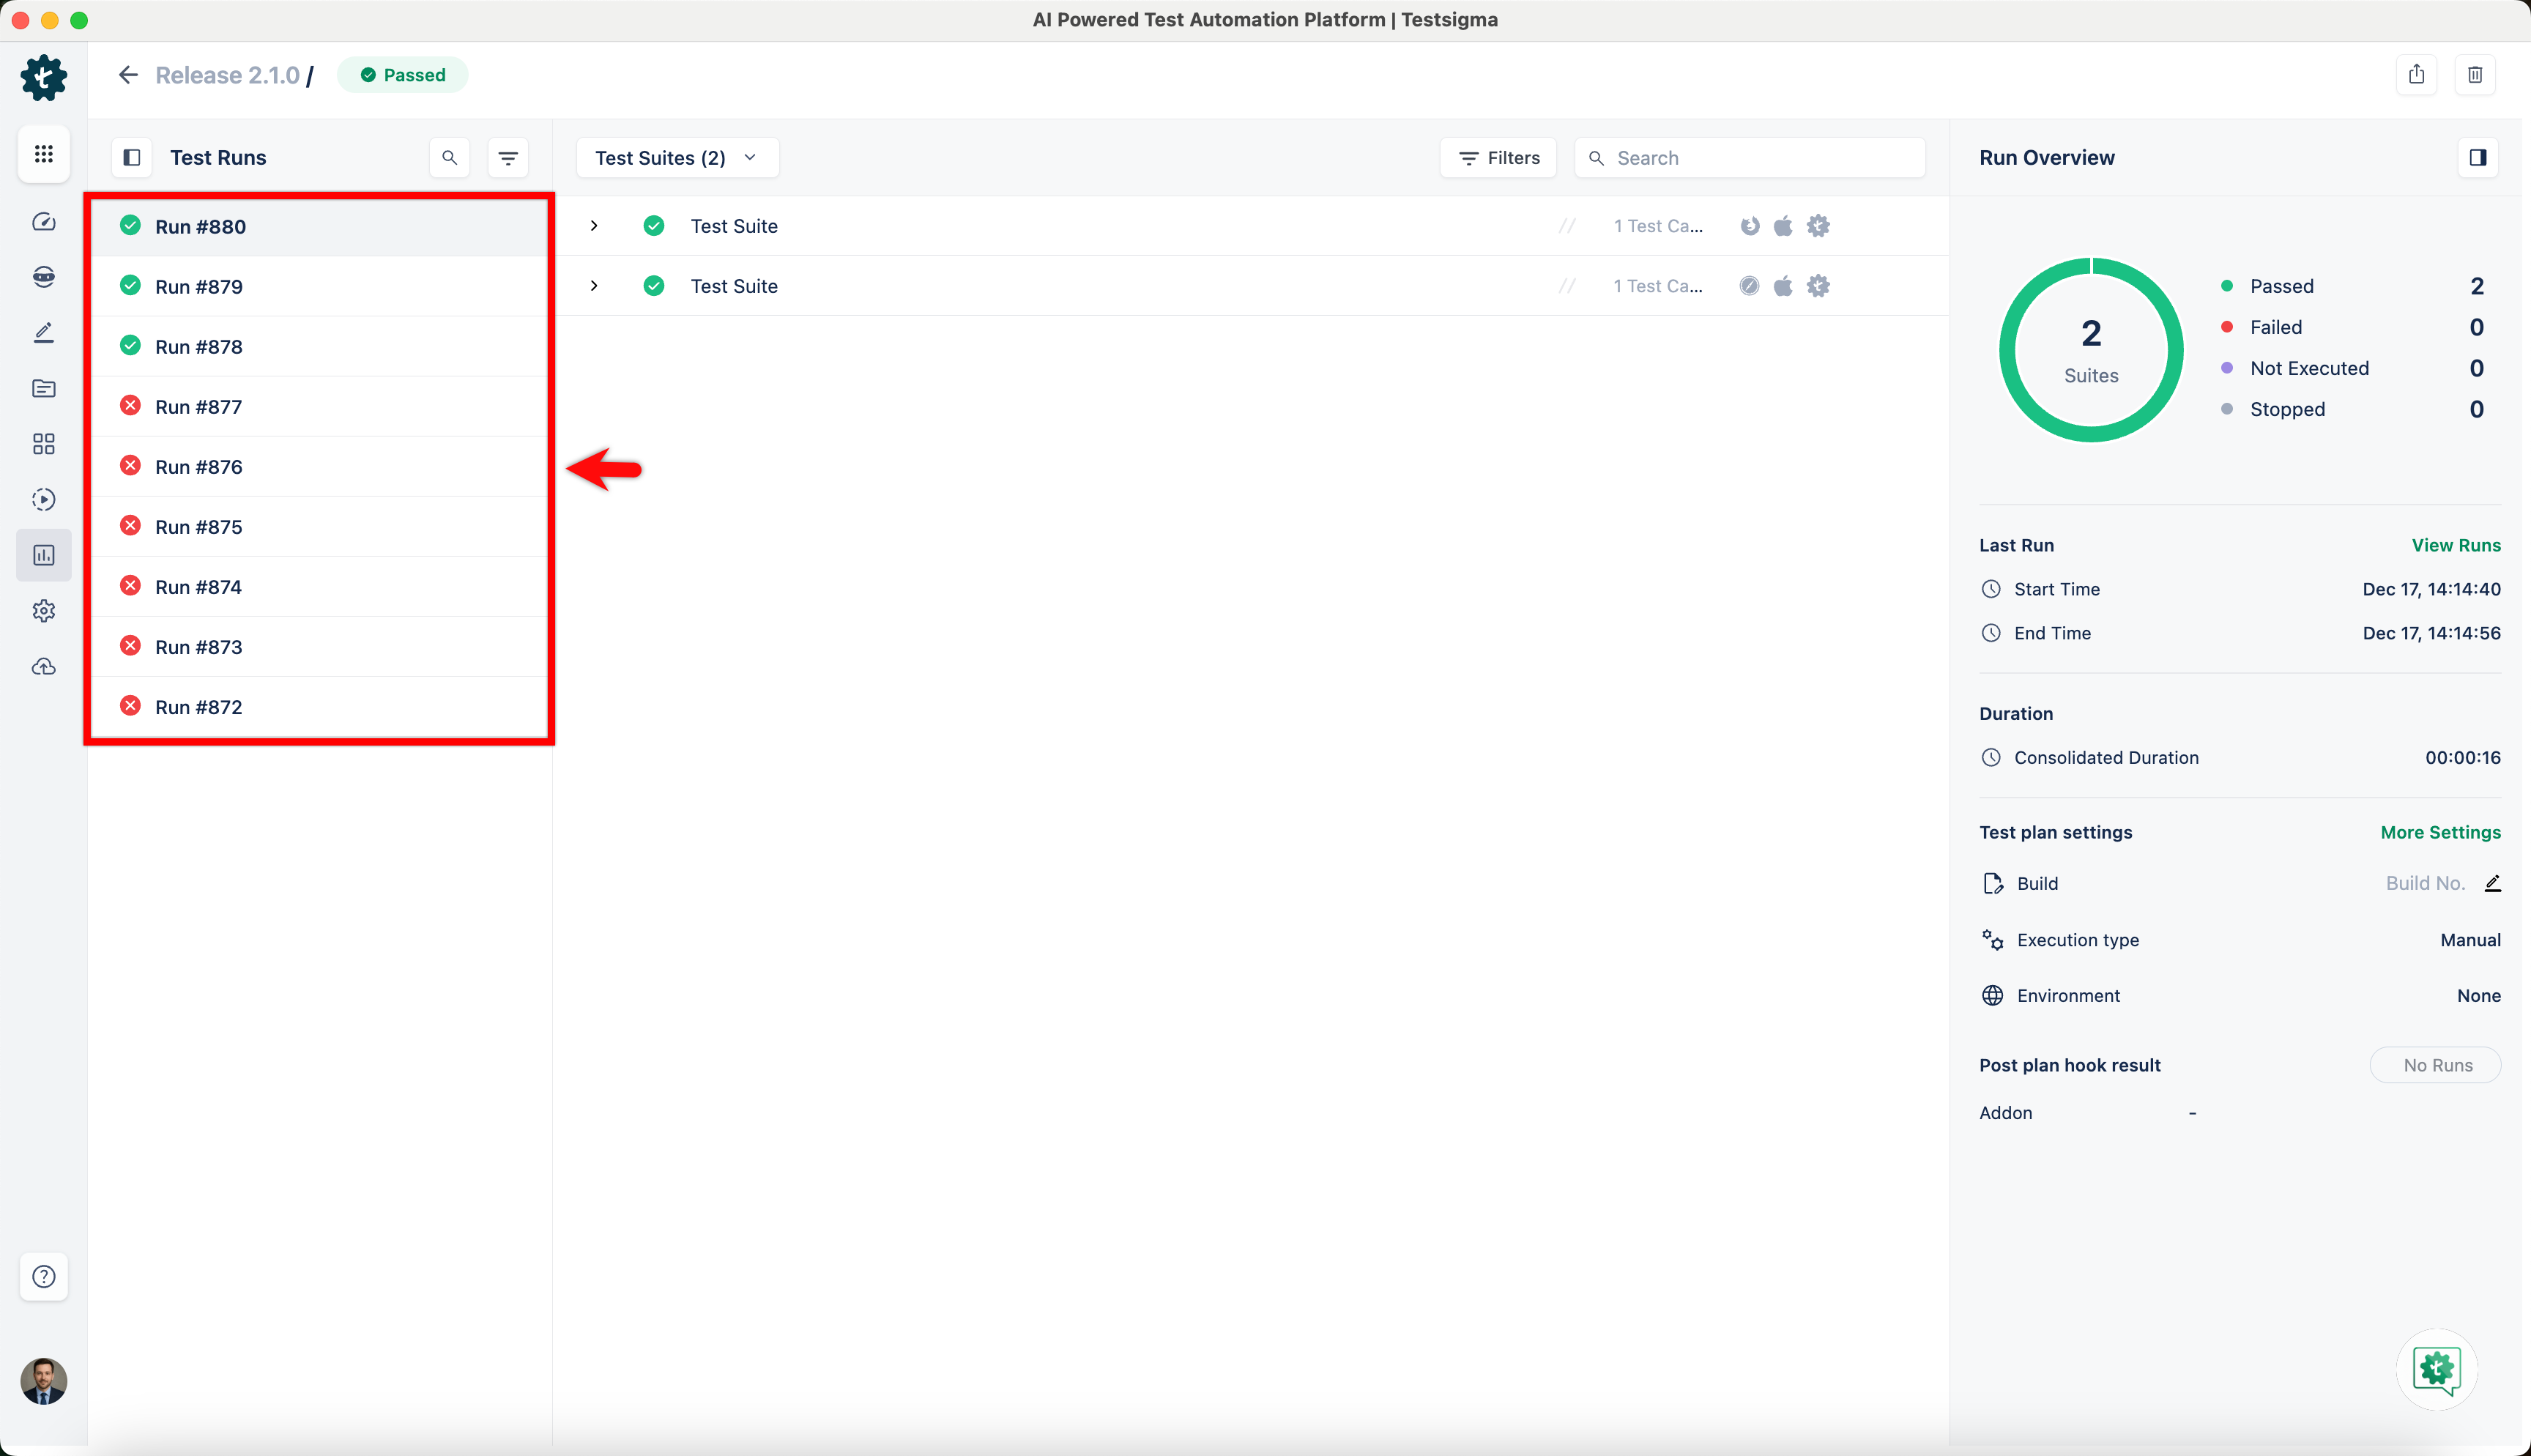This screenshot has width=2531, height=1456.
Task: Open the Test Suites (2) dropdown
Action: coord(677,158)
